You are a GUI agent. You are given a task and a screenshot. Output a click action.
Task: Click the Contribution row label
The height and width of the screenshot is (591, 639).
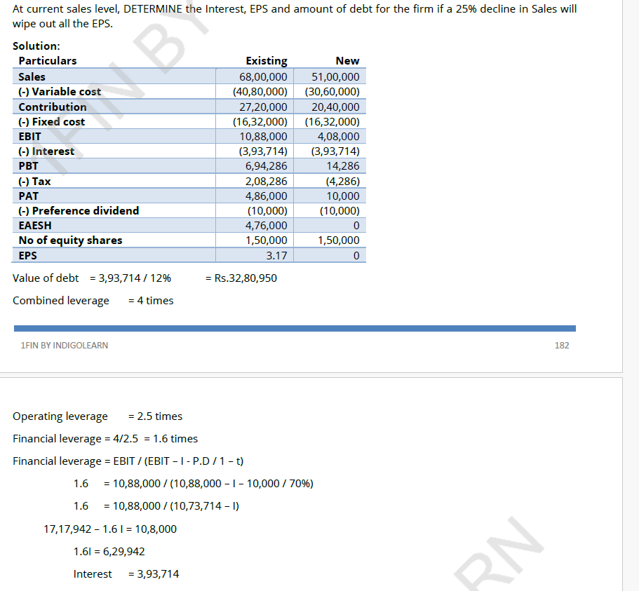click(53, 107)
